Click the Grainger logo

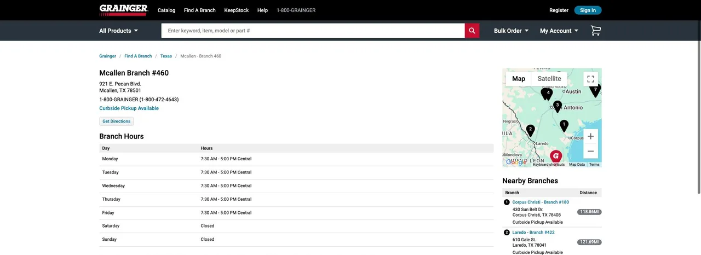[124, 10]
